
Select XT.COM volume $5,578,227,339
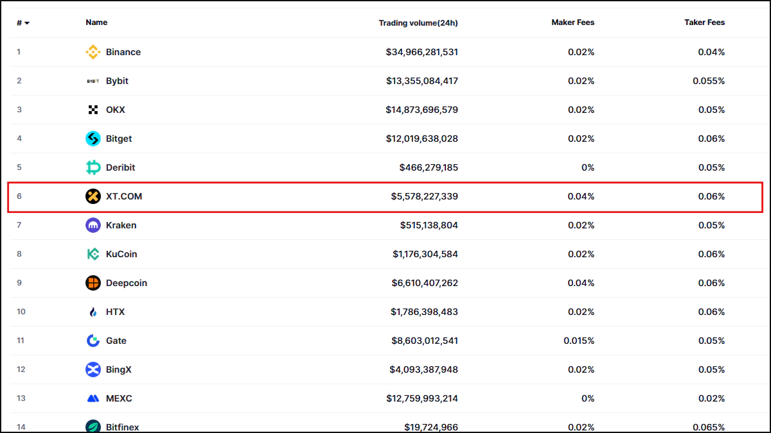click(x=425, y=196)
